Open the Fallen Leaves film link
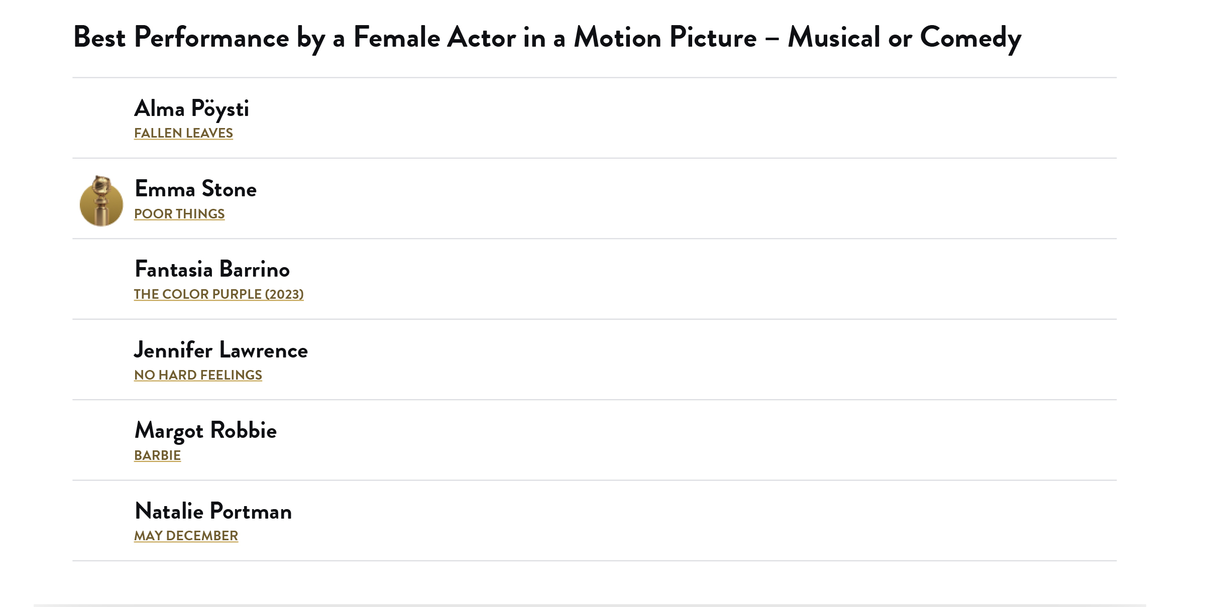 pyautogui.click(x=183, y=133)
